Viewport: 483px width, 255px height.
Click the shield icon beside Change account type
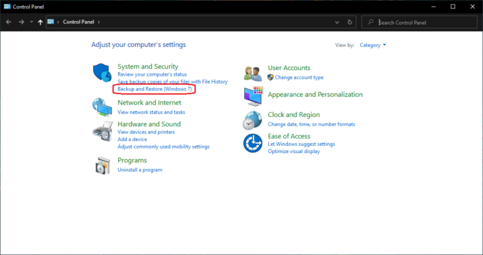(270, 77)
